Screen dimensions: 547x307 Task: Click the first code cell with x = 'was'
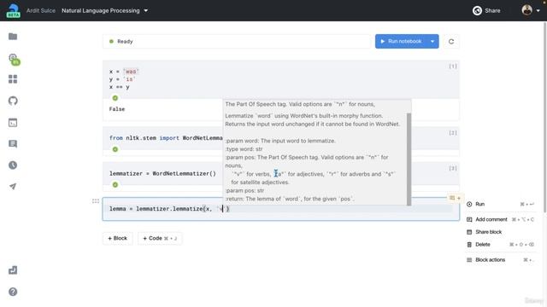tap(281, 79)
